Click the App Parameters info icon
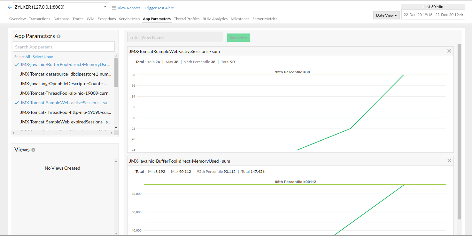Viewport: 472px width, 236px height. [x=58, y=36]
